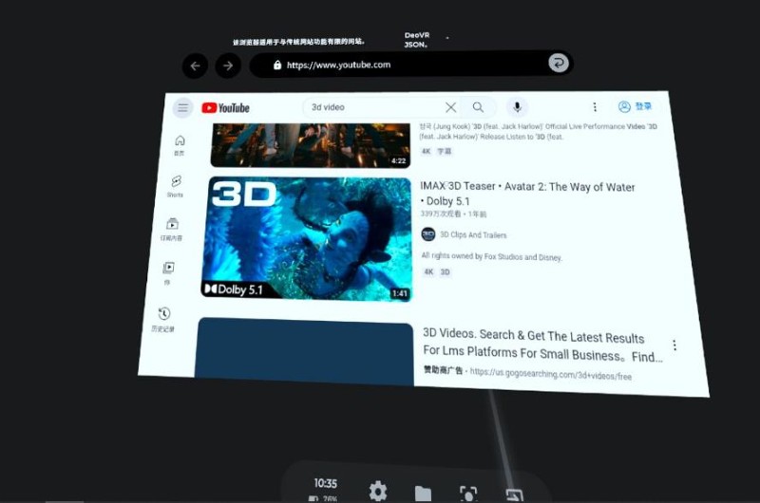Open the Avatar 2 3D teaser thumbnail
Viewport: 760px width, 503px height.
point(306,237)
